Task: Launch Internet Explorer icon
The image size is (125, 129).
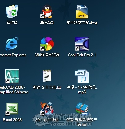Action: pos(12,44)
